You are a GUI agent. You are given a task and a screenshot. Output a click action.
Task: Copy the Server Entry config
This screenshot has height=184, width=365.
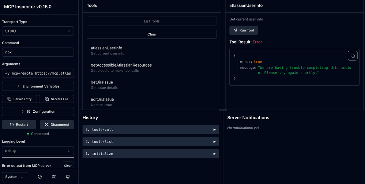(x=19, y=99)
